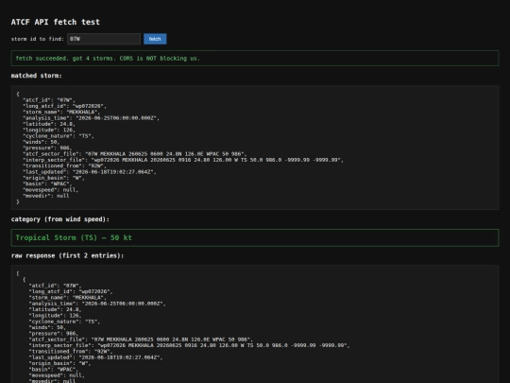The height and width of the screenshot is (383, 510).
Task: Click the analysis_time line in matched storm
Action: point(91,118)
